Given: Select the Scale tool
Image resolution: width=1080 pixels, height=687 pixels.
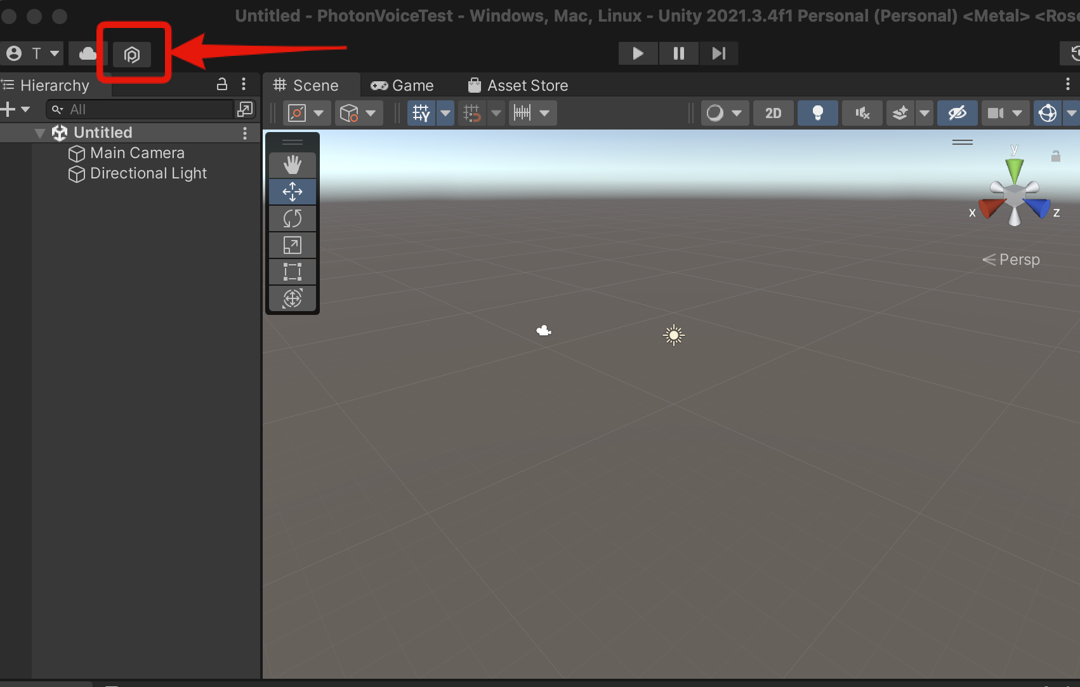Looking at the screenshot, I should tap(293, 244).
